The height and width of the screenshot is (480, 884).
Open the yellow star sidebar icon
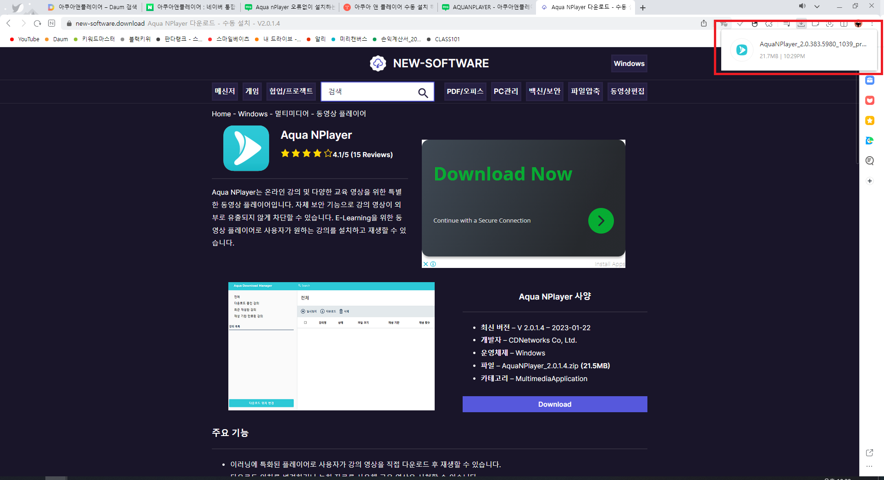point(869,120)
